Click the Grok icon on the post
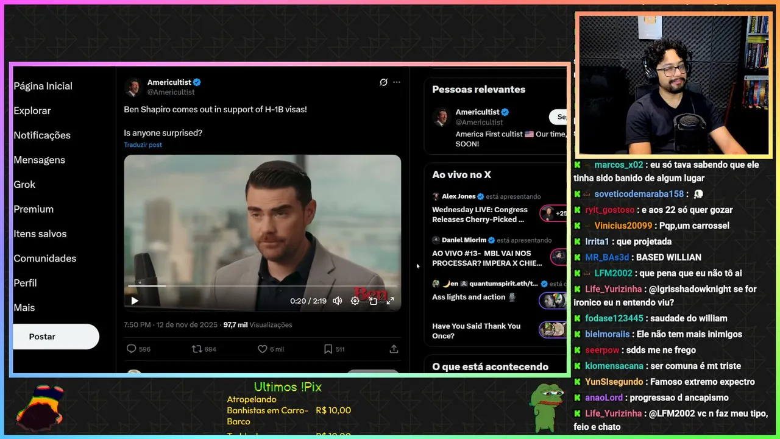Image resolution: width=780 pixels, height=439 pixels. pos(383,82)
